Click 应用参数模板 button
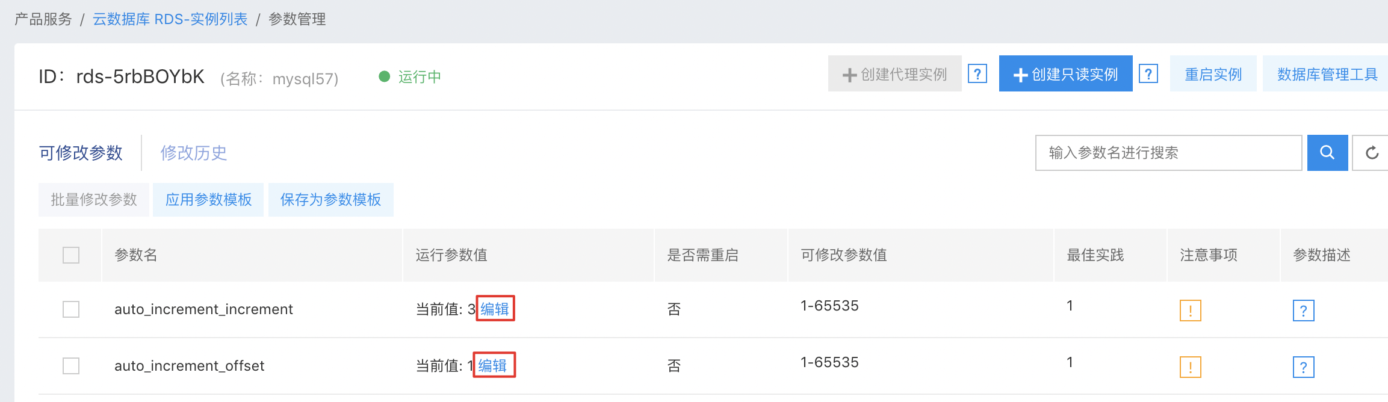1388x402 pixels. point(208,200)
